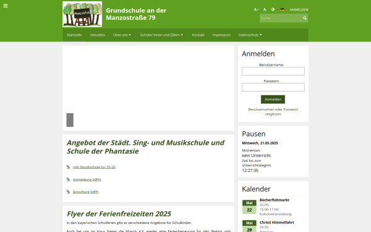Screen dimensions: 371x232
Task: Open Bücherflohmarkt calendar event
Action: [274, 200]
